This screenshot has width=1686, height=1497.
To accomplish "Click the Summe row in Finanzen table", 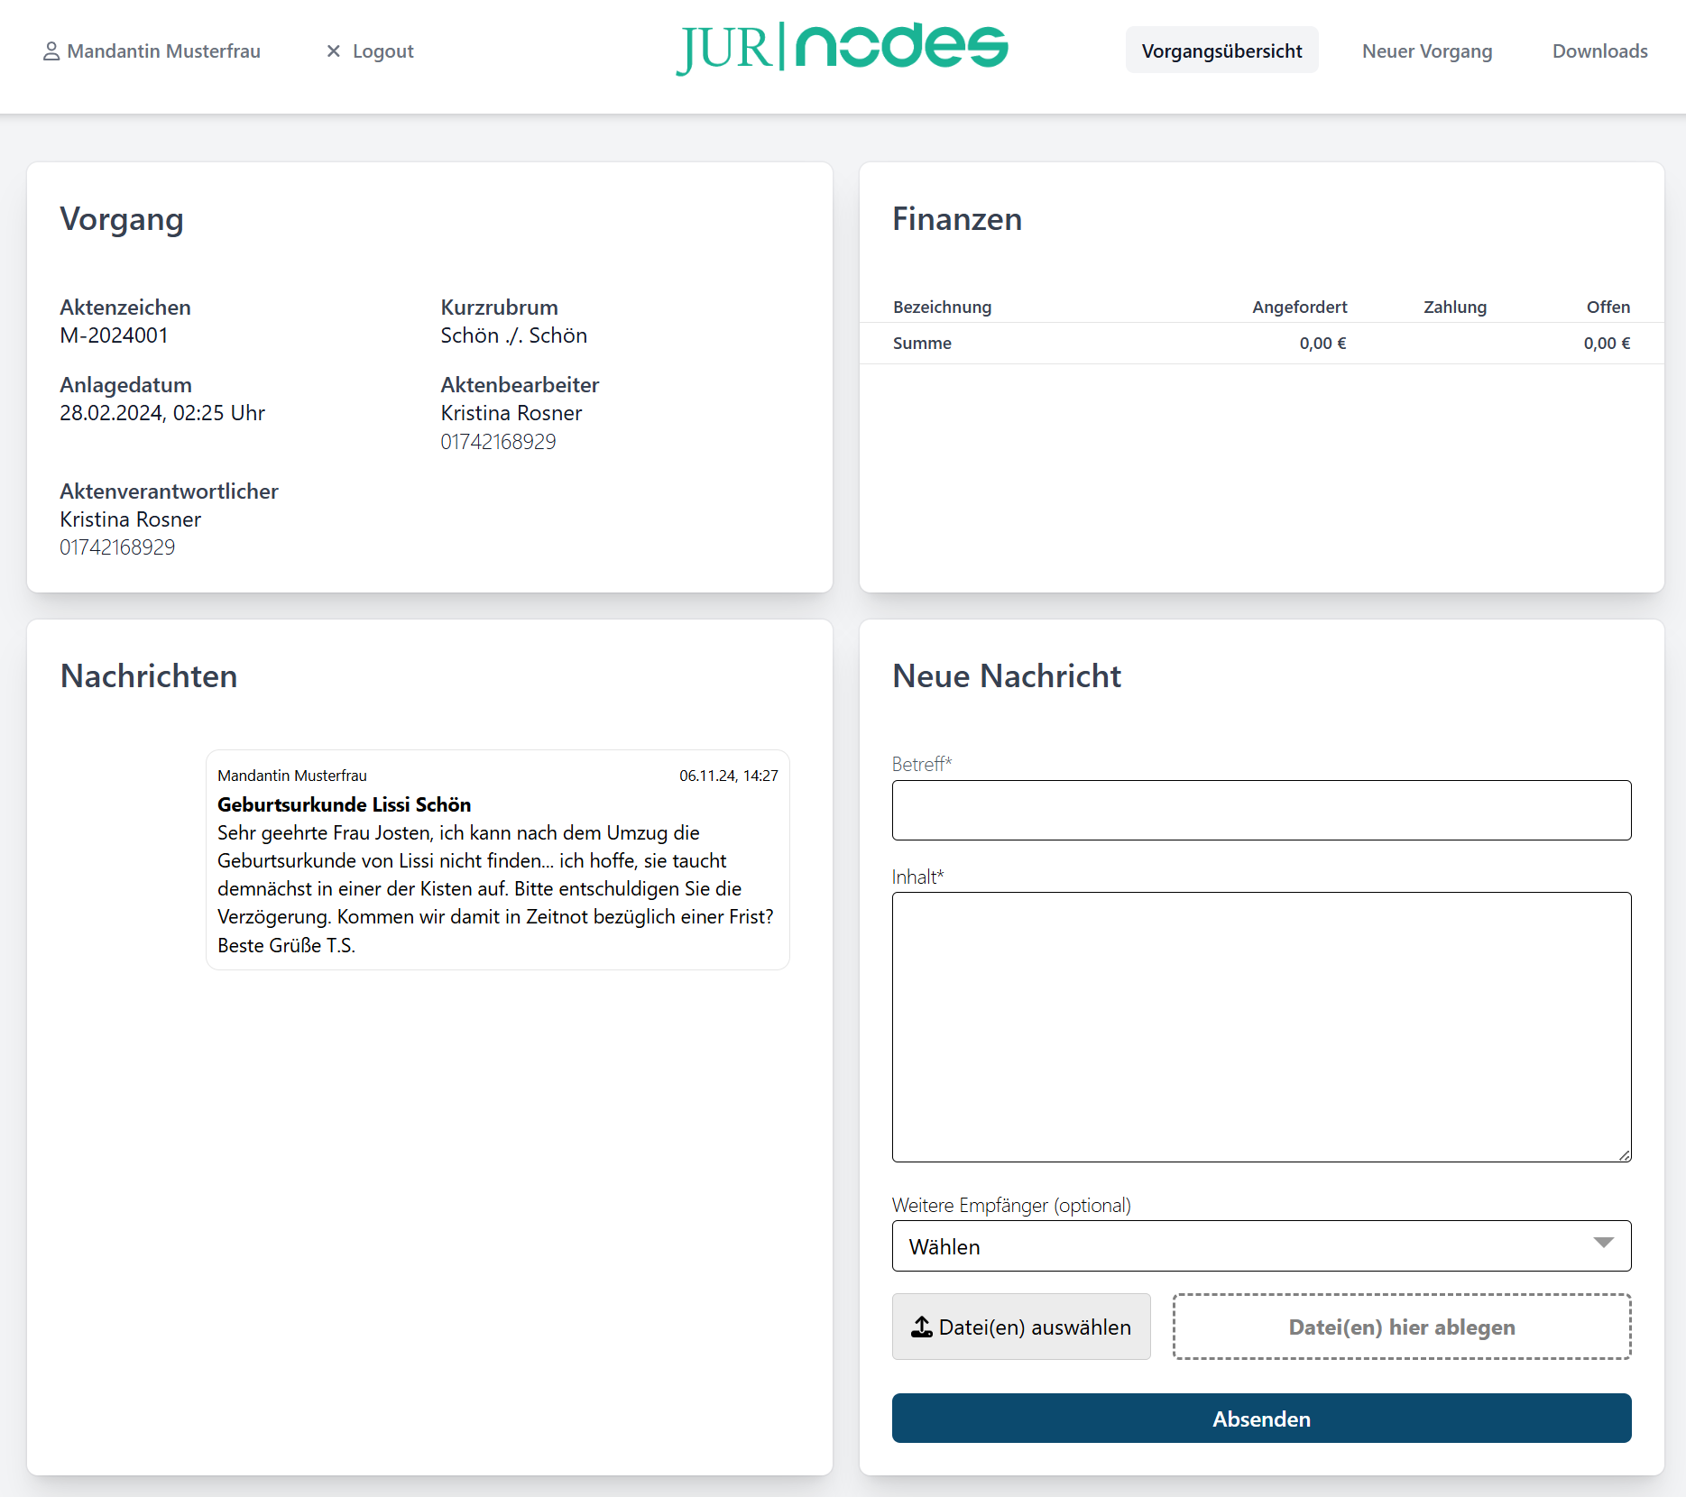I will tap(1260, 344).
